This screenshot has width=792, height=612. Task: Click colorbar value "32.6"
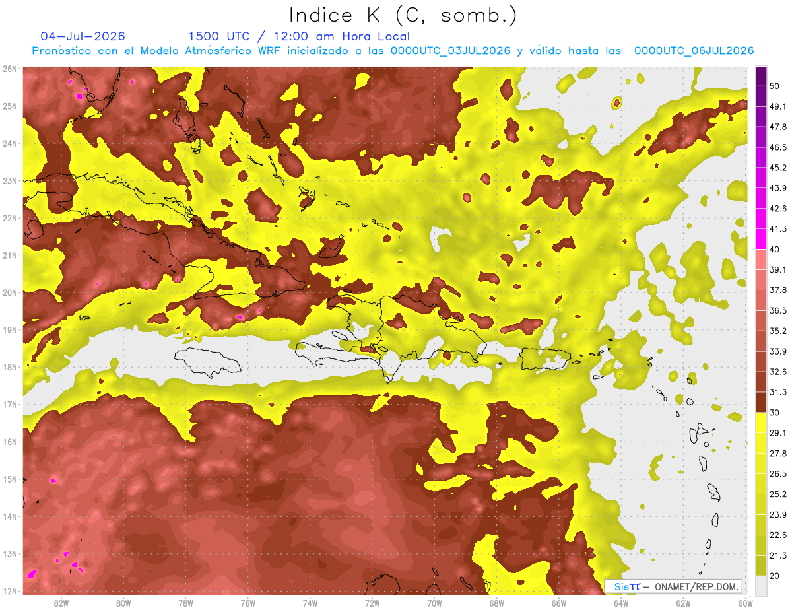point(779,372)
